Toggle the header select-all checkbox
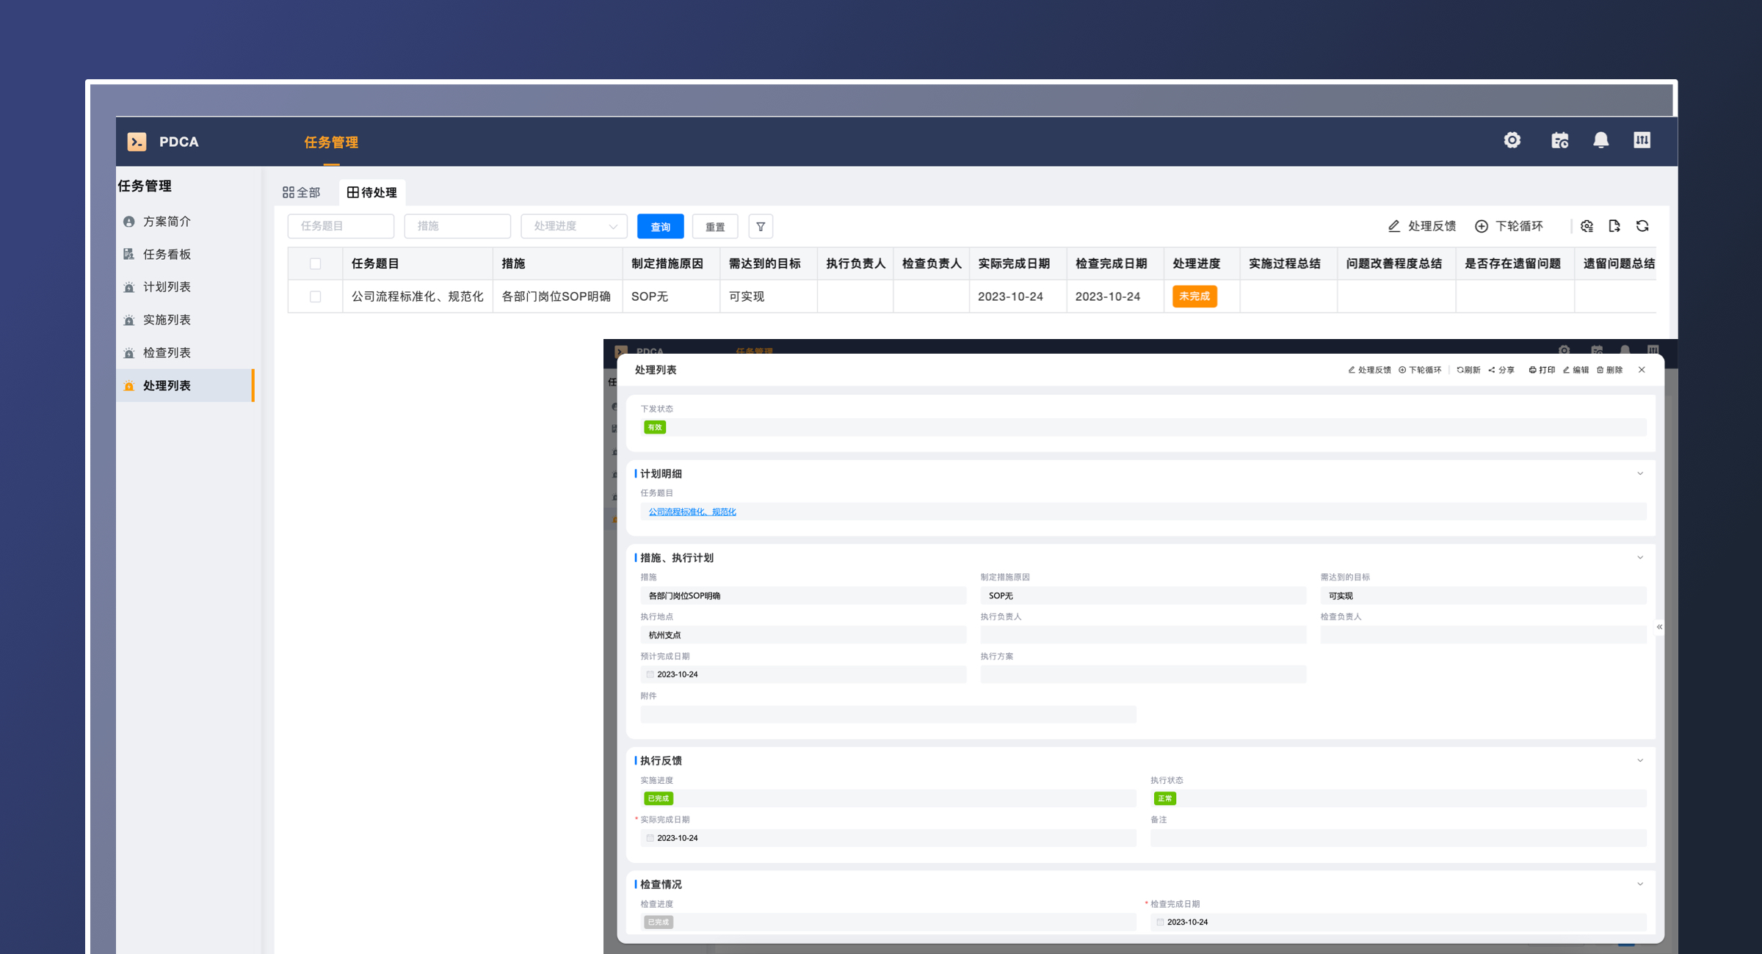This screenshot has width=1762, height=954. [x=315, y=263]
